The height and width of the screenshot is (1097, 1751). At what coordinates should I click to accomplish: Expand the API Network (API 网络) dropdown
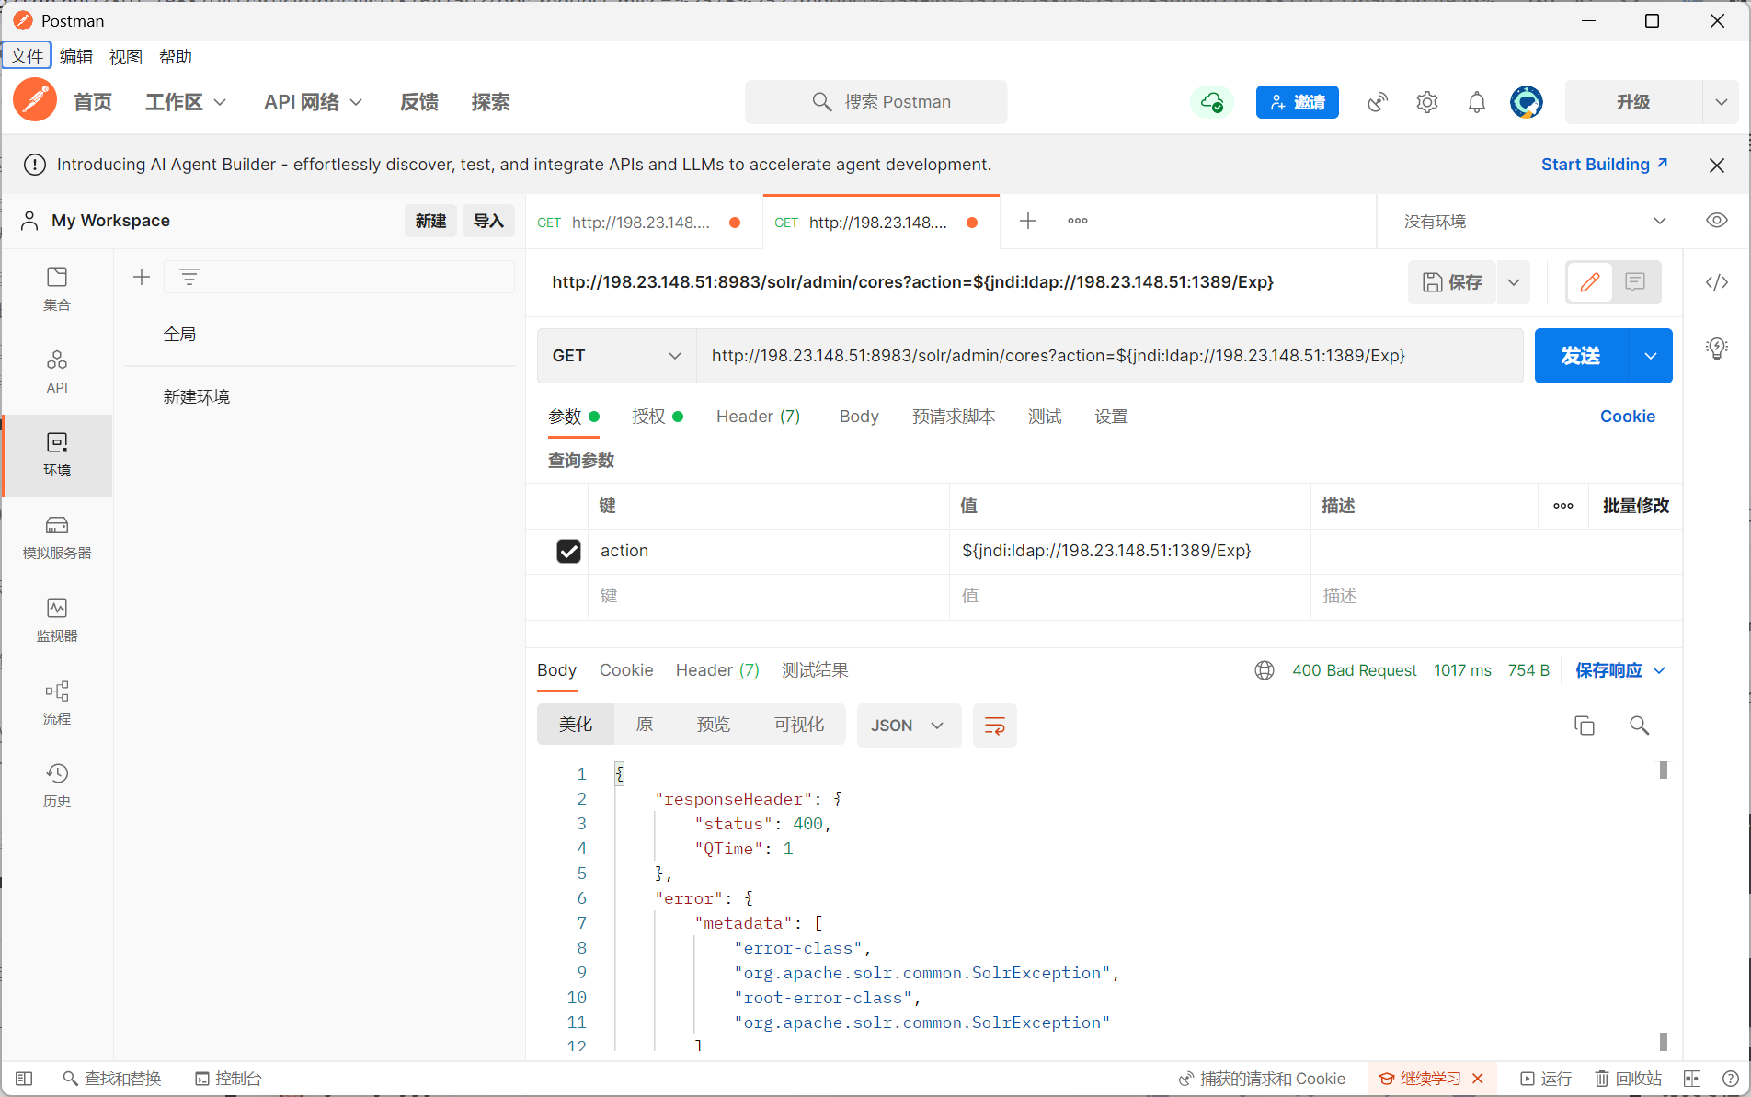313,102
